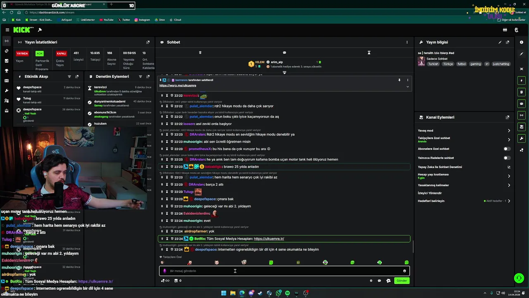Open the AdSquad bookmark
The image size is (529, 298).
64,19
